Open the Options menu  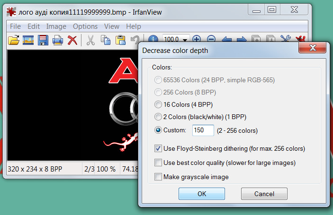pyautogui.click(x=85, y=26)
